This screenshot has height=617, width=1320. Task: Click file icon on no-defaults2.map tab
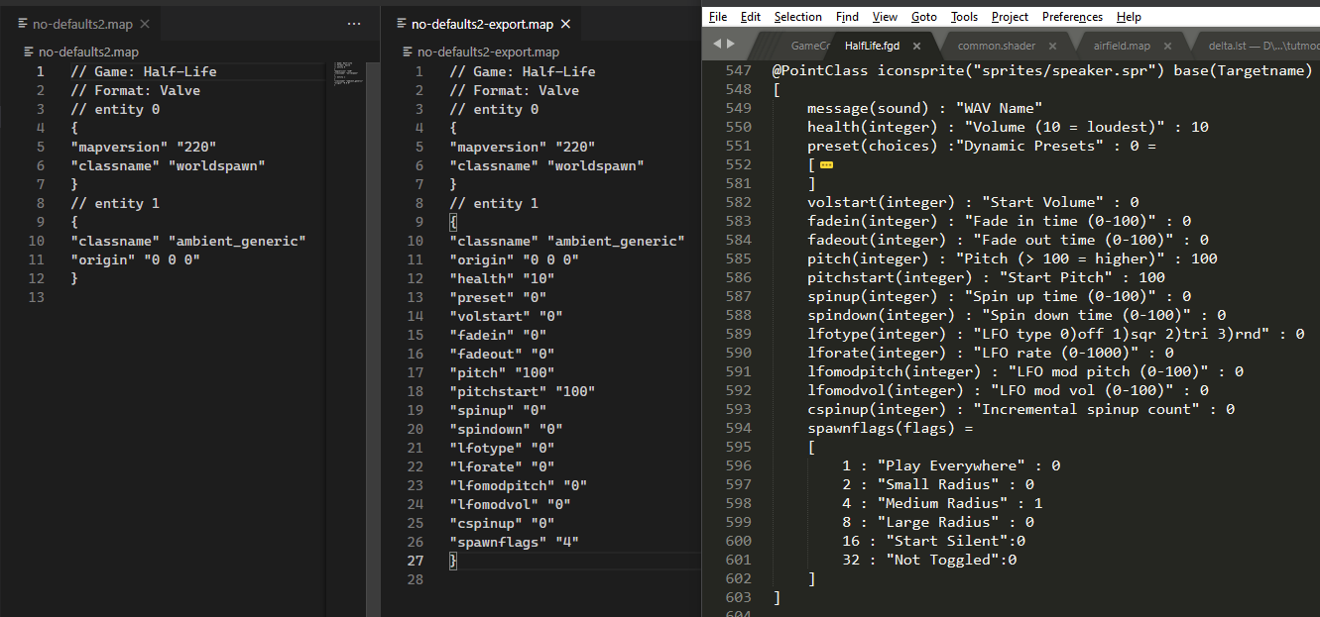coord(23,23)
